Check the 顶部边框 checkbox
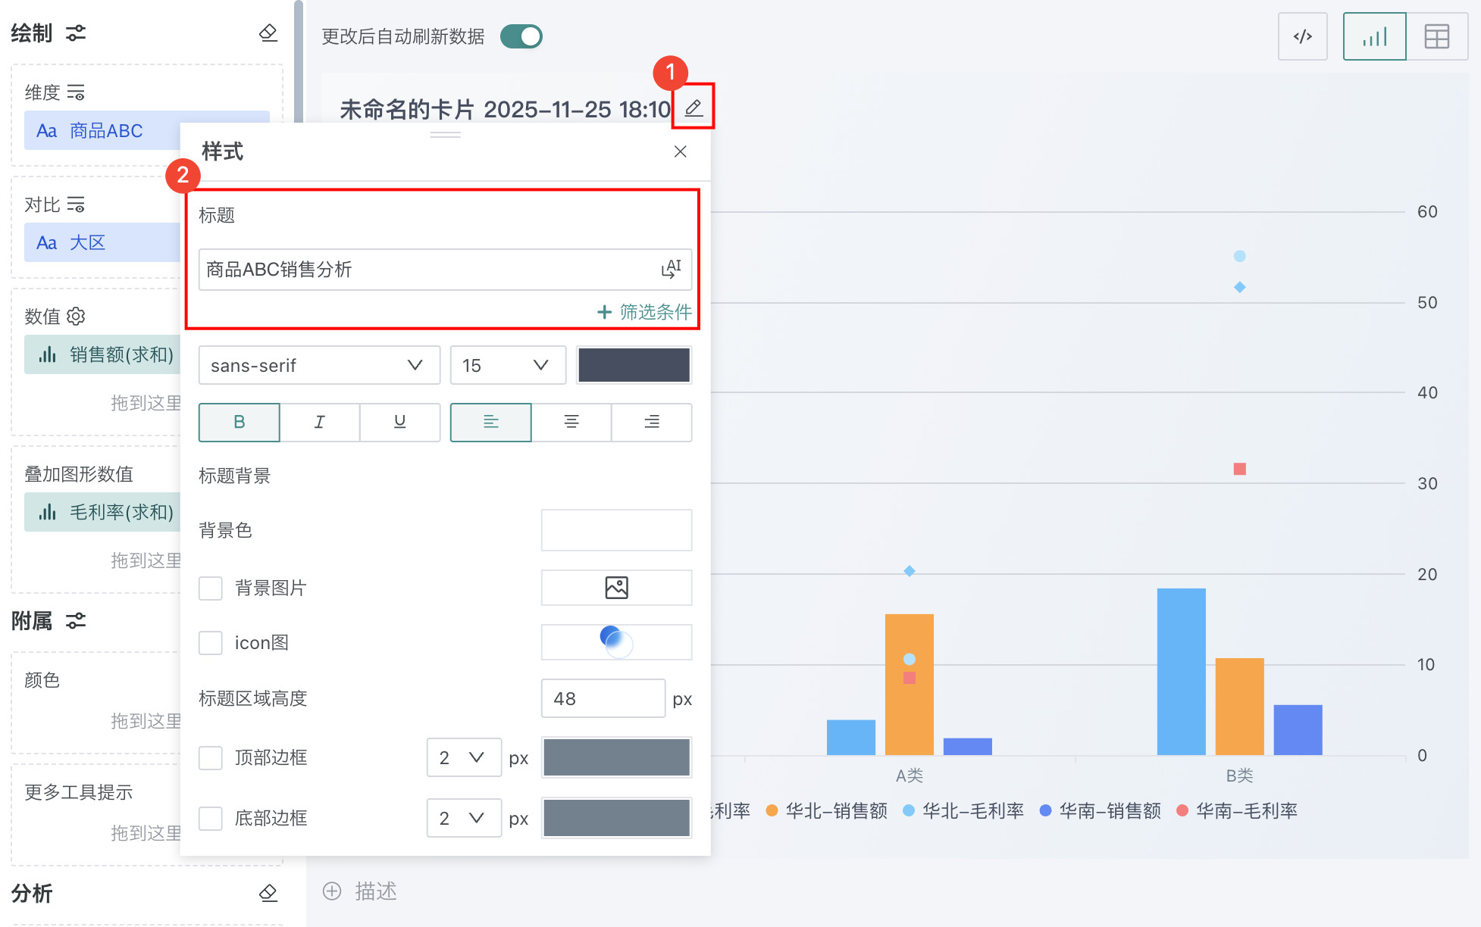 [211, 757]
